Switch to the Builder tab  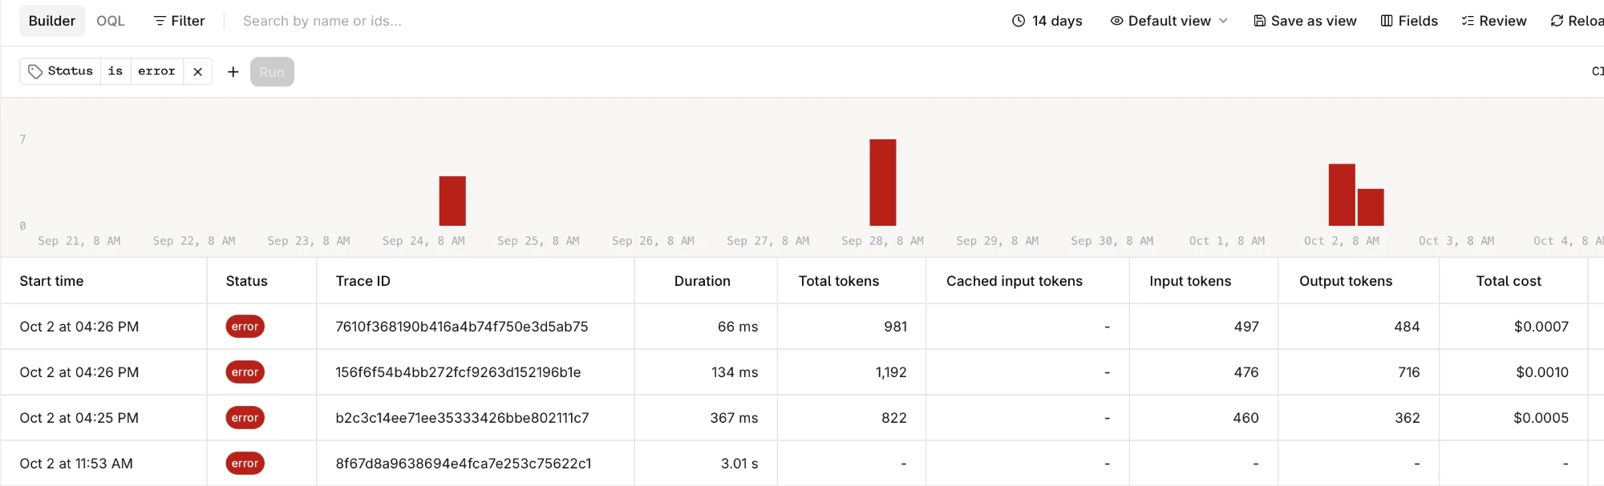click(52, 21)
